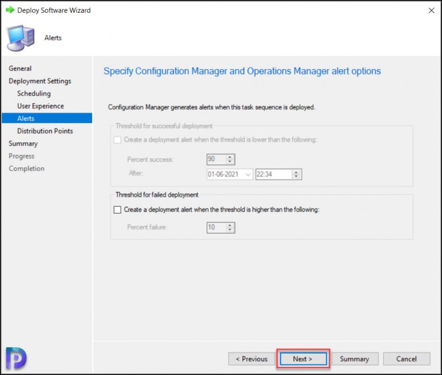Click the Completion step label

(26, 168)
